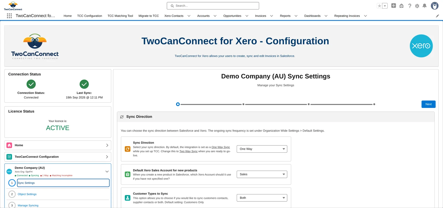Expand the Xero Contacts tab chevron
This screenshot has height=208, width=443.
189,16
